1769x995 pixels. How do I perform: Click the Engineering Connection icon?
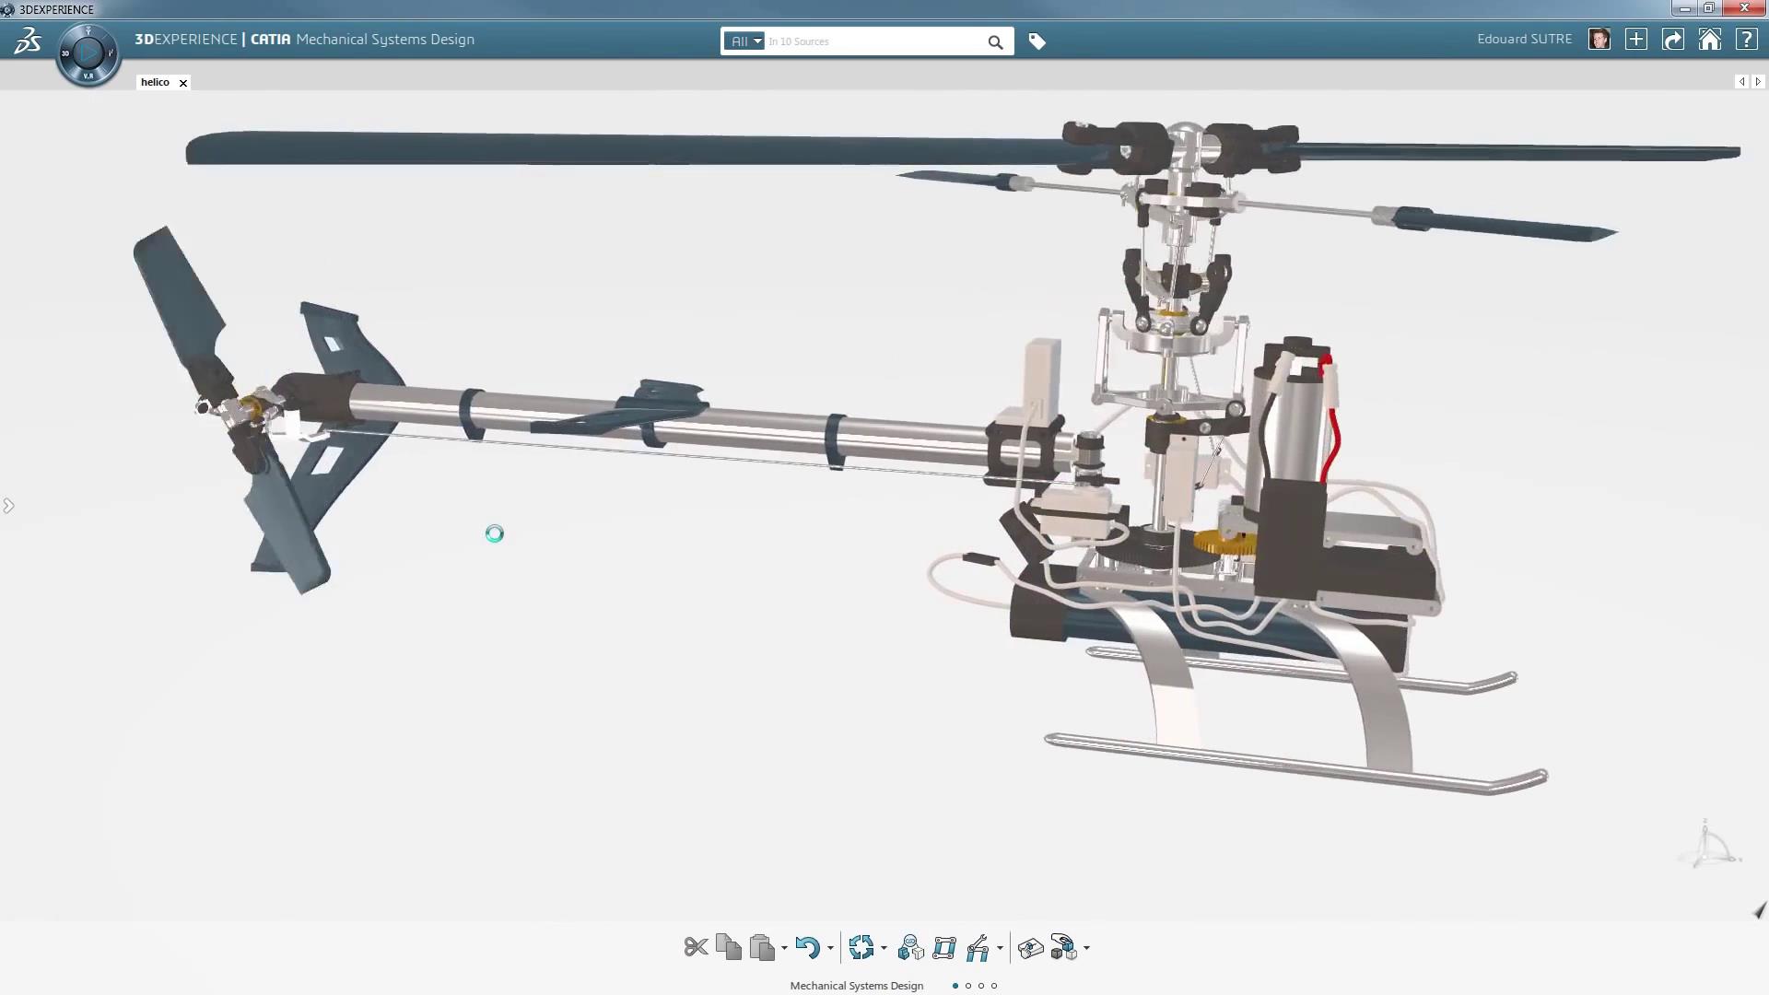pos(910,947)
